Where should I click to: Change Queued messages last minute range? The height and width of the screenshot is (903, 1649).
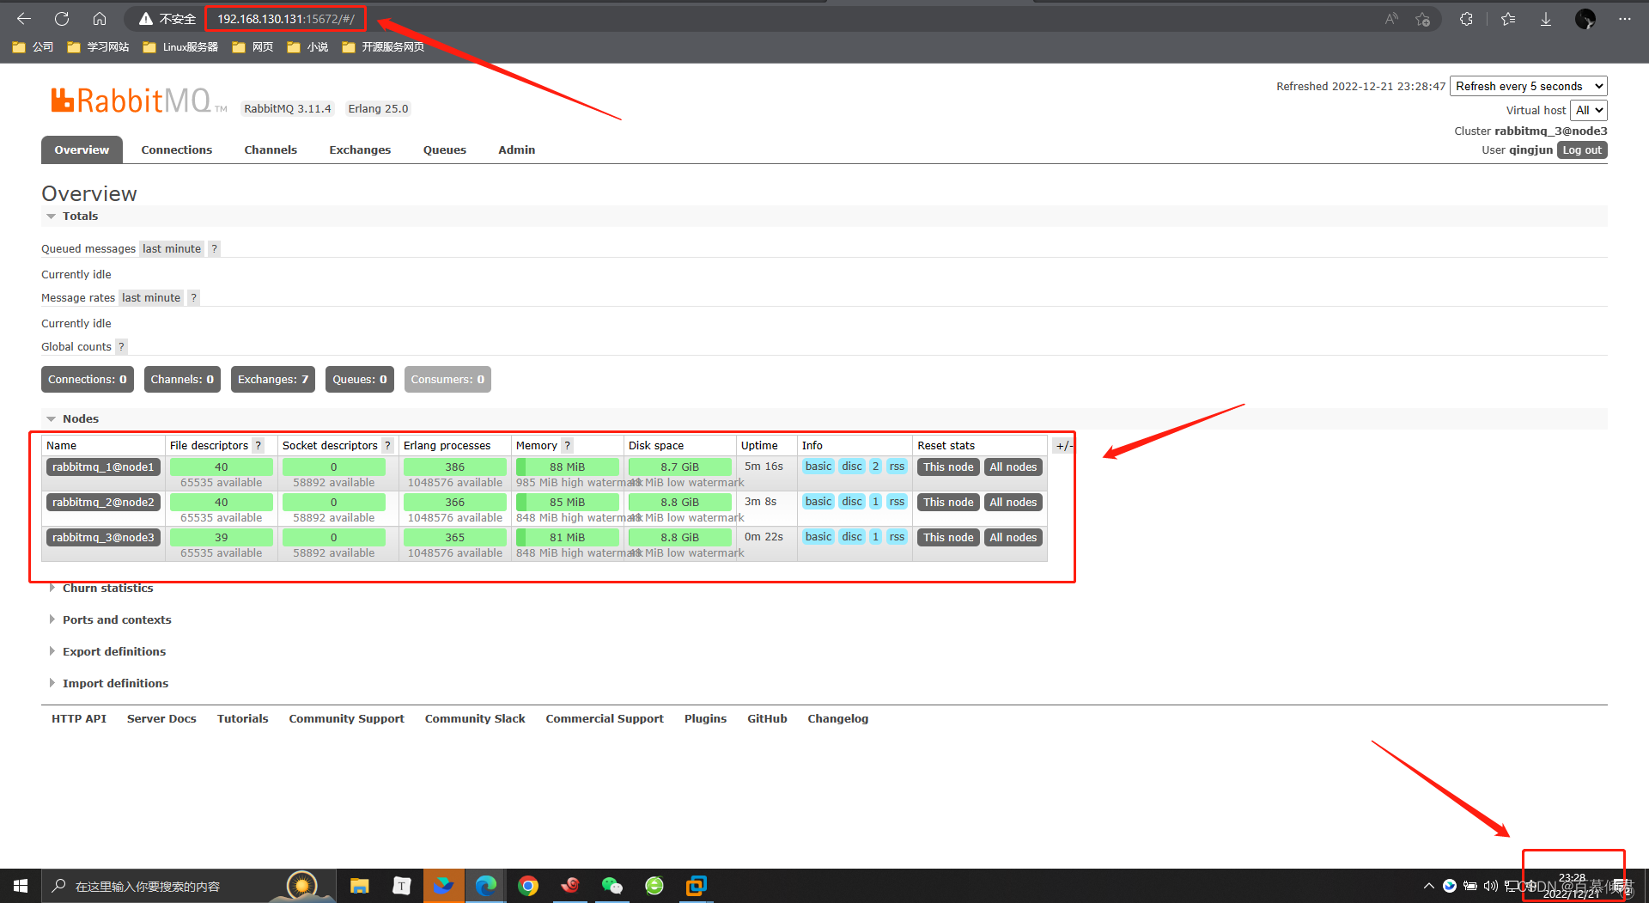[x=172, y=249]
